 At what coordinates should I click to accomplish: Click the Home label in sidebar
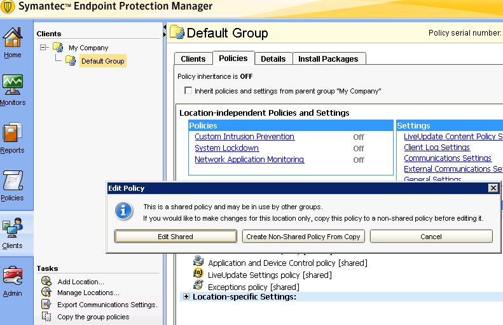(13, 55)
